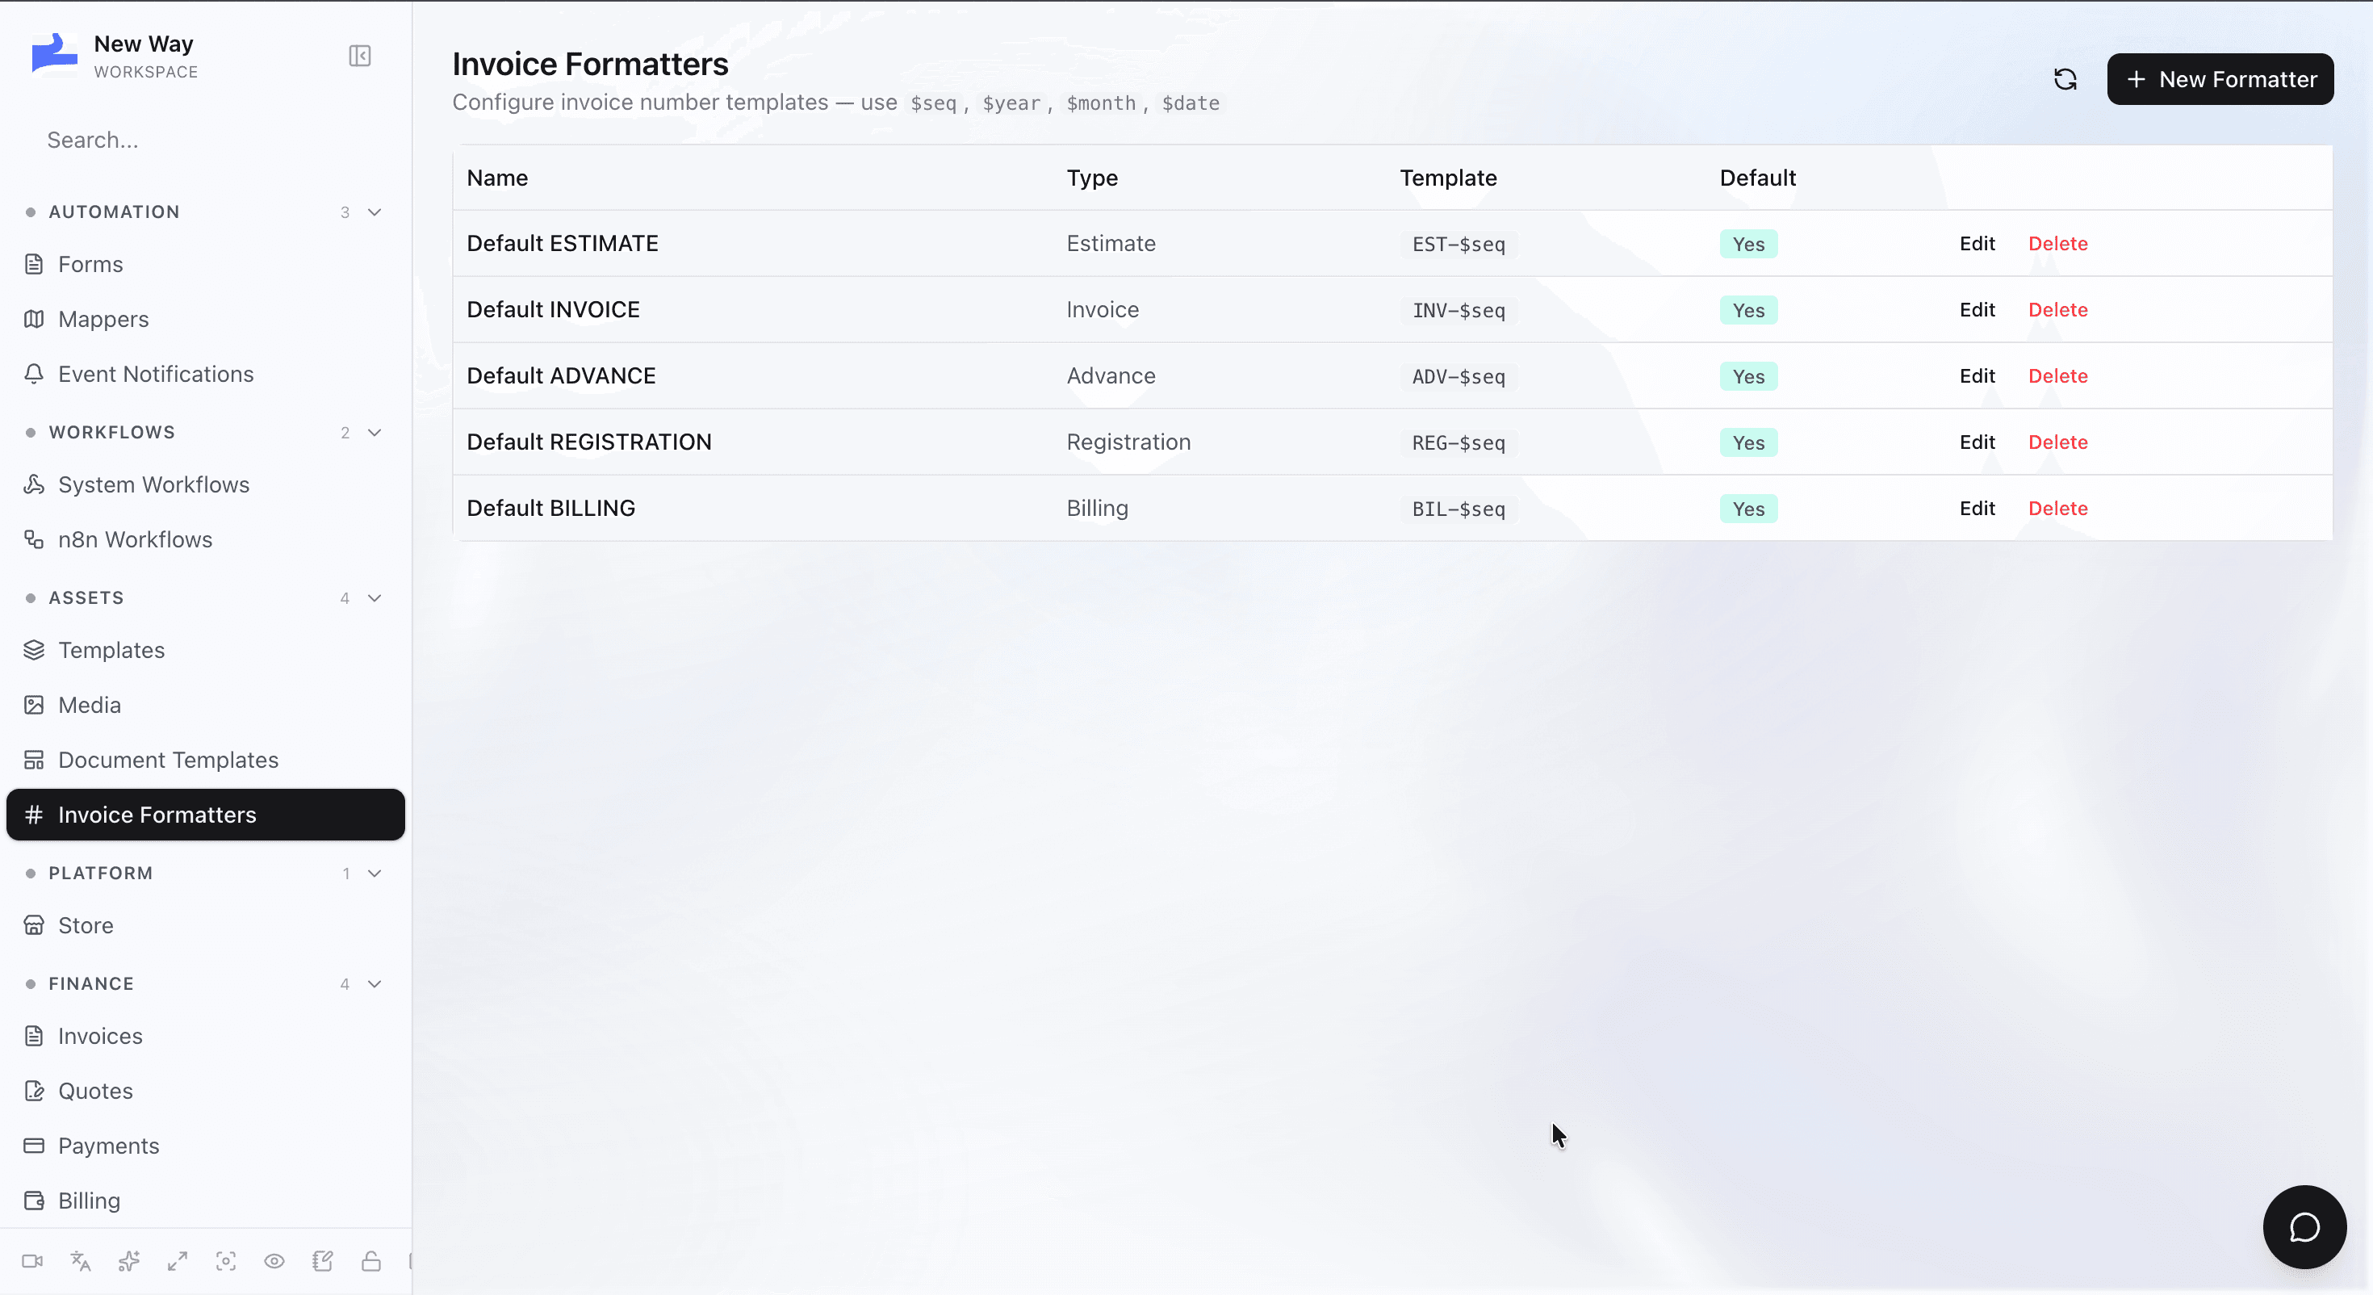Click the focus screenshot capture icon
This screenshot has width=2373, height=1295.
226,1261
